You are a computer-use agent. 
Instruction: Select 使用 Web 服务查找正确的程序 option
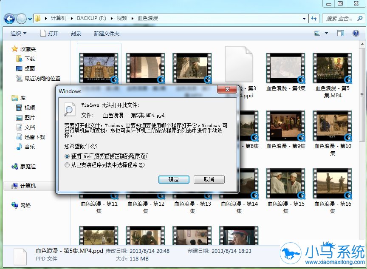coord(107,156)
